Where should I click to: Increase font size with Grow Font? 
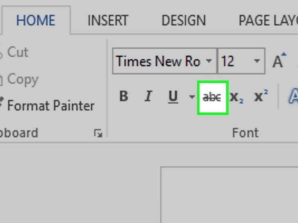coord(278,61)
